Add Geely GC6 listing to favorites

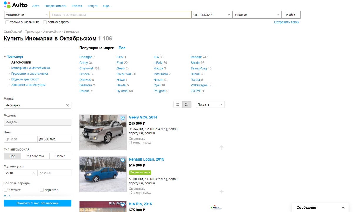pyautogui.click(x=123, y=118)
